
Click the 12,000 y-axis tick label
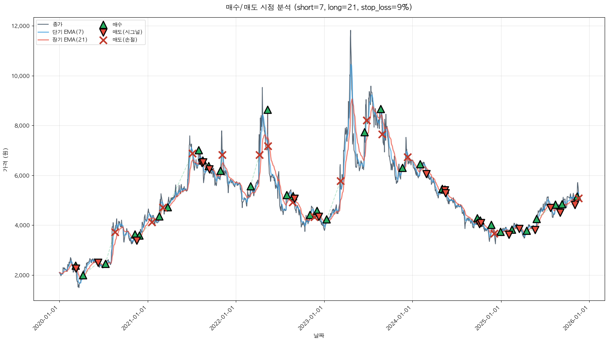pyautogui.click(x=21, y=26)
